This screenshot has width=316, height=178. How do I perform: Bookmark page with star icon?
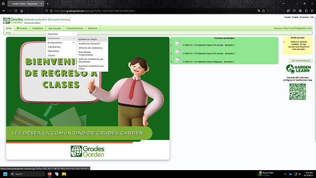(264, 11)
